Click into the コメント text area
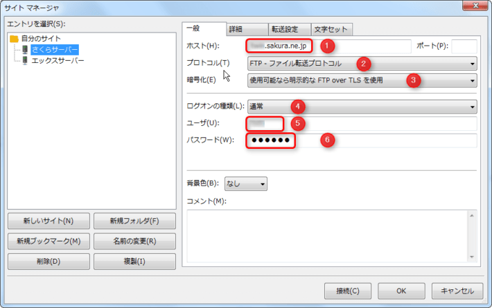This screenshot has height=308, width=492. [x=327, y=236]
